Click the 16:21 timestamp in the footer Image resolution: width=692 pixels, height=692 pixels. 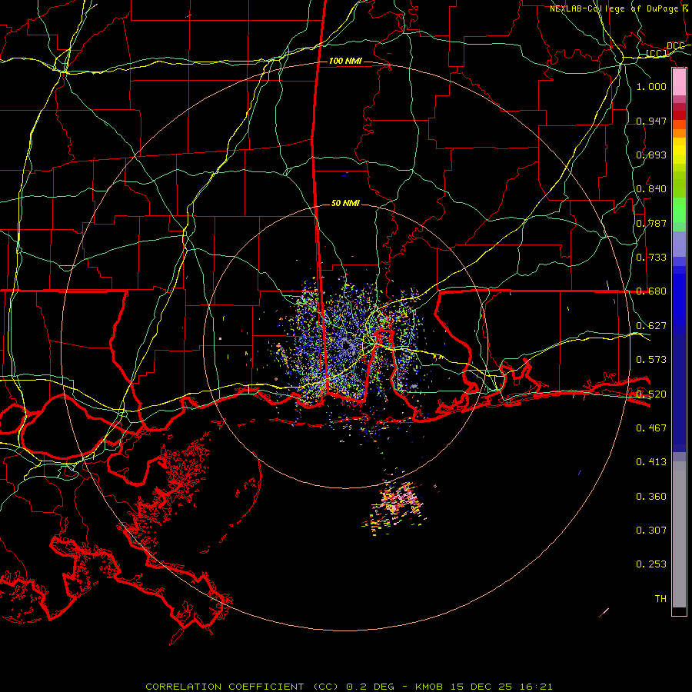point(536,687)
